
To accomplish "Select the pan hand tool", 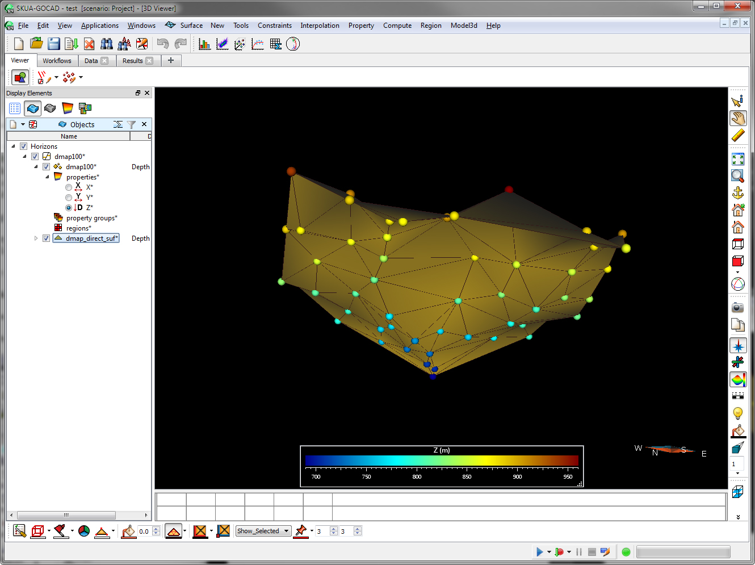I will [738, 118].
